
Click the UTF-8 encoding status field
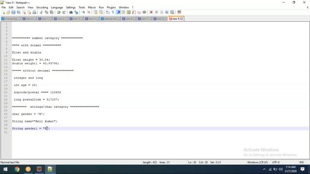pos(276,162)
